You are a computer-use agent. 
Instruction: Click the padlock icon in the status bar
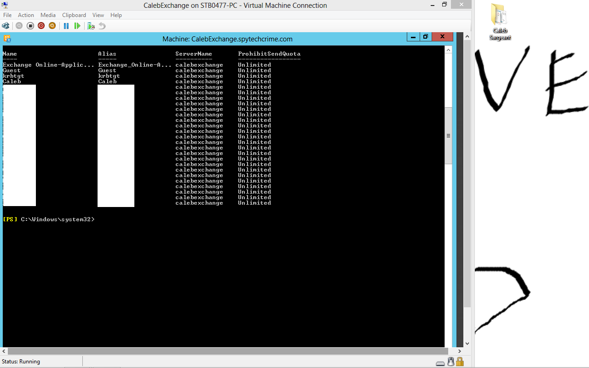click(x=460, y=362)
